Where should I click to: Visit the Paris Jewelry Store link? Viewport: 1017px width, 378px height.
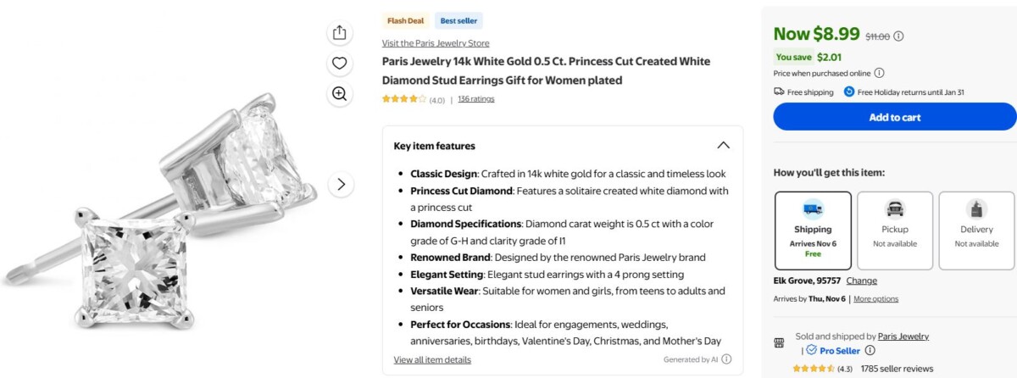[436, 43]
